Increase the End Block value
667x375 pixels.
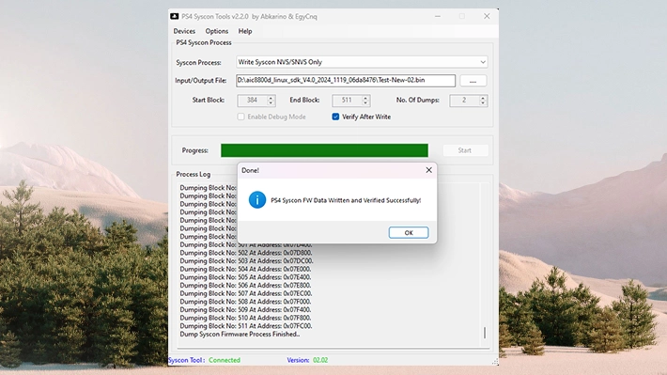point(365,98)
